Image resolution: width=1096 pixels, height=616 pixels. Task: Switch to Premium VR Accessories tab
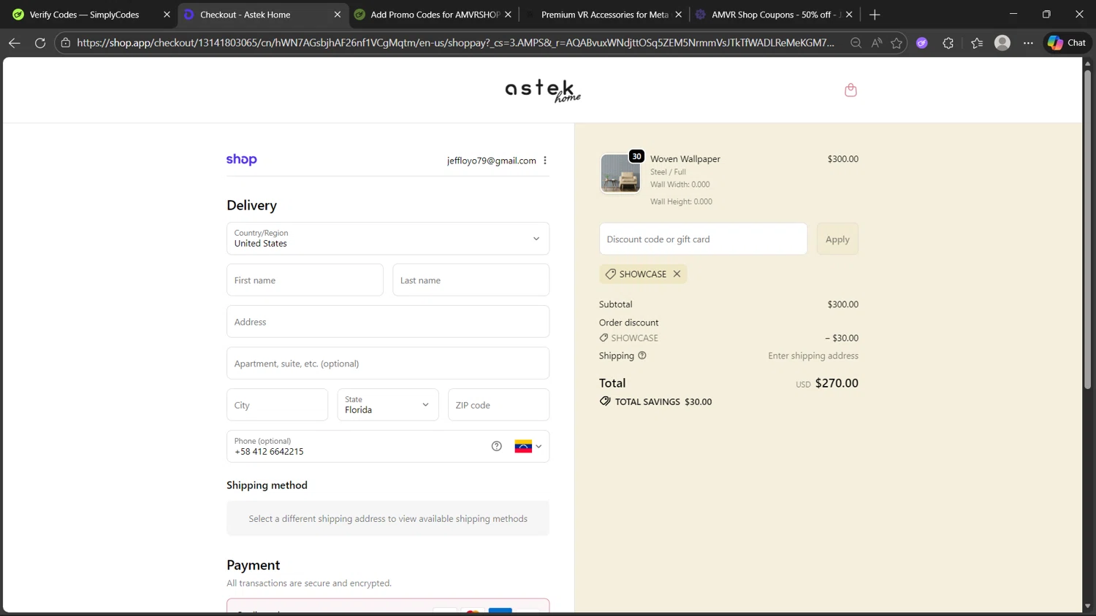click(604, 15)
